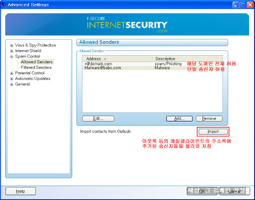Click the Remove button

209,118
